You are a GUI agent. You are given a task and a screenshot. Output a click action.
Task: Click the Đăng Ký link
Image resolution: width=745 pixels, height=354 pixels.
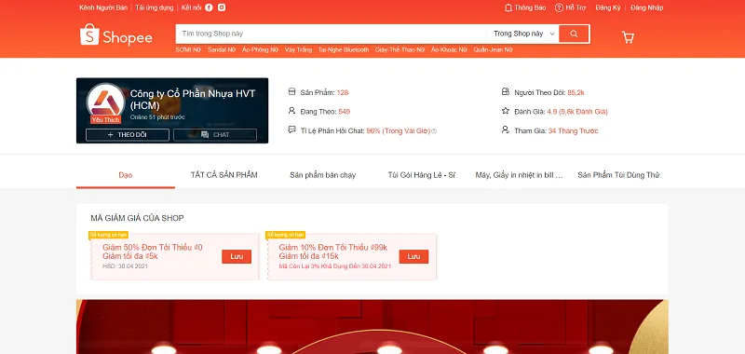[608, 7]
